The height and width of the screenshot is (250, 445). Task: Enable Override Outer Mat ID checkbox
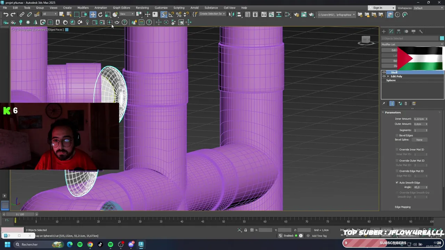[397, 161]
